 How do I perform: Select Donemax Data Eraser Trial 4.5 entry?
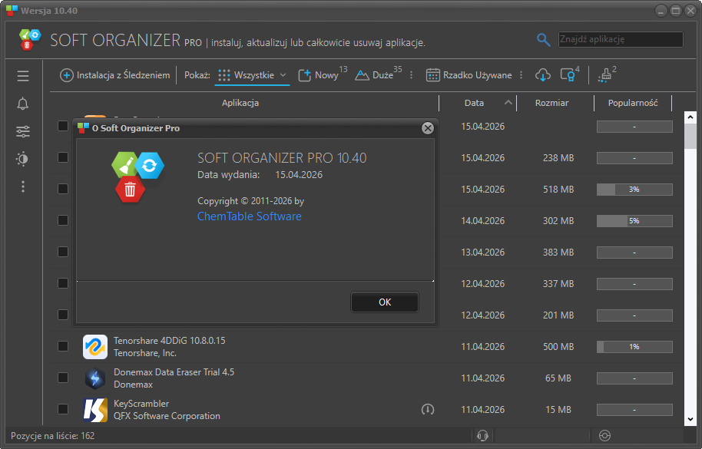(174, 372)
